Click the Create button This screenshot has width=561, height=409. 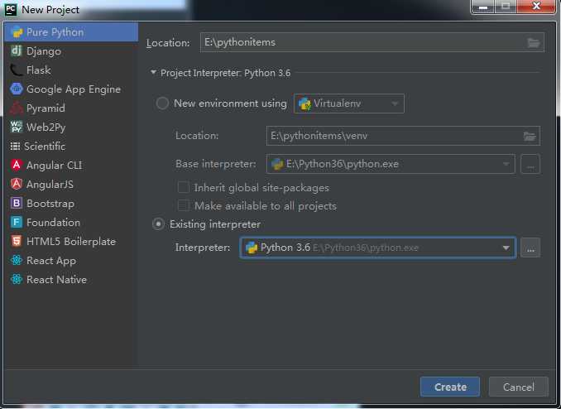[450, 387]
